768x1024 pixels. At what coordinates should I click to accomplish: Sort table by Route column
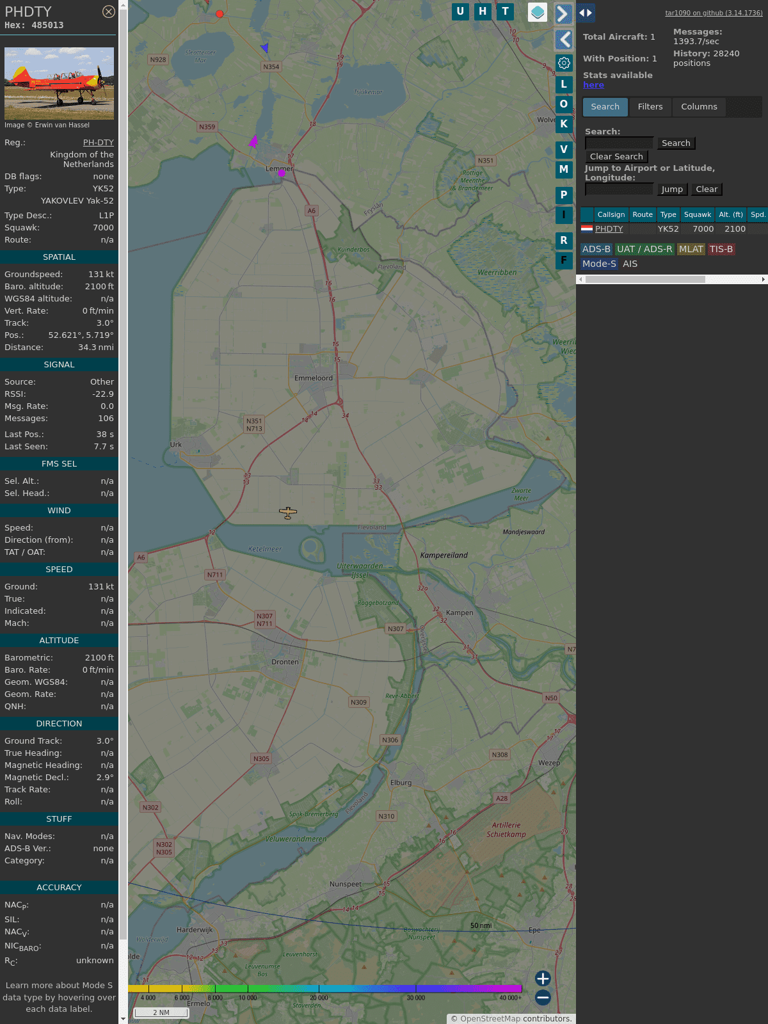coord(643,215)
